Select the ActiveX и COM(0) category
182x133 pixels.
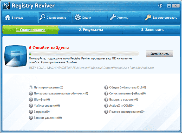click(121, 106)
